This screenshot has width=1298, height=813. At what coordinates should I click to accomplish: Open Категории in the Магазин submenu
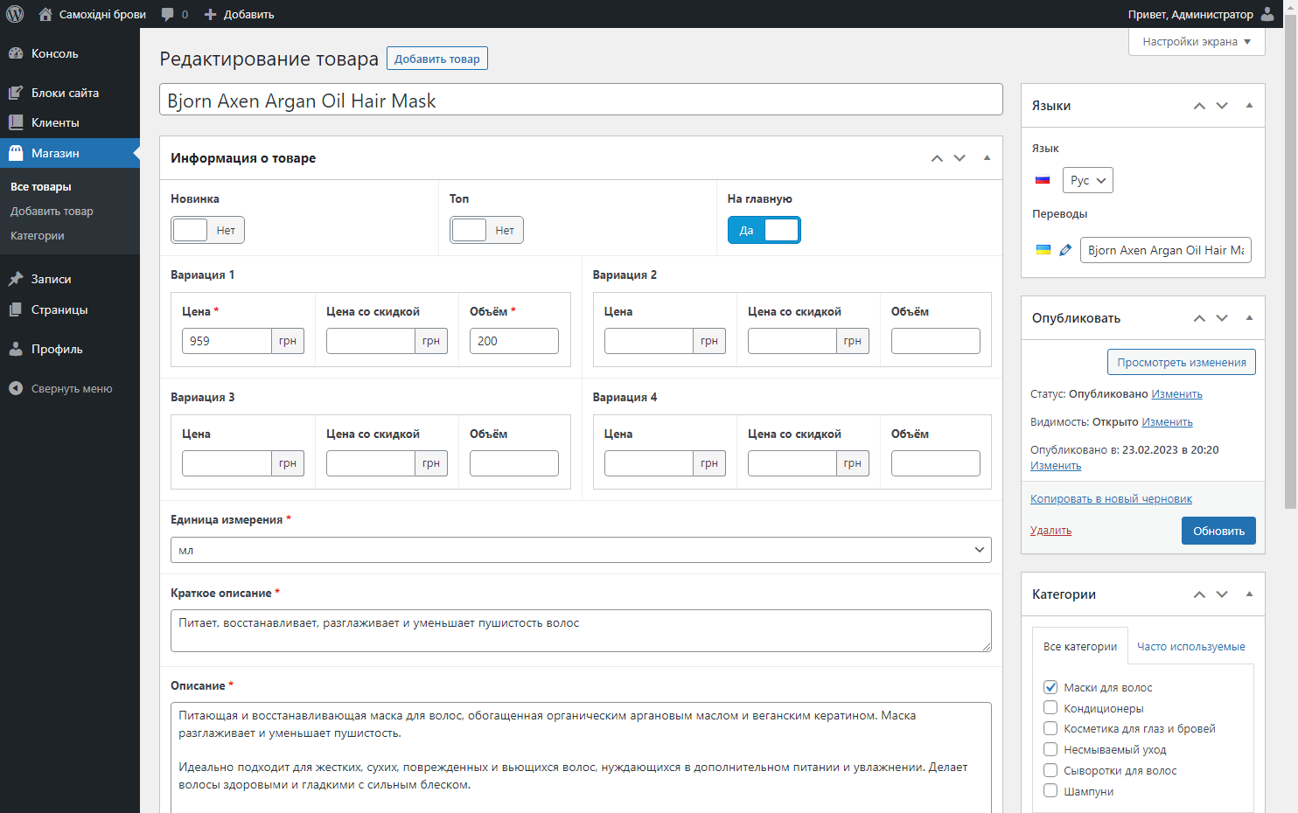click(x=38, y=236)
